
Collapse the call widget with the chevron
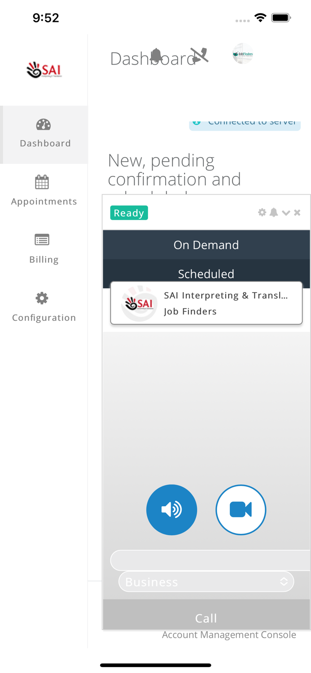click(286, 213)
